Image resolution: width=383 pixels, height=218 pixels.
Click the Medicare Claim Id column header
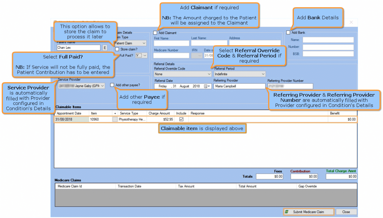click(85, 186)
